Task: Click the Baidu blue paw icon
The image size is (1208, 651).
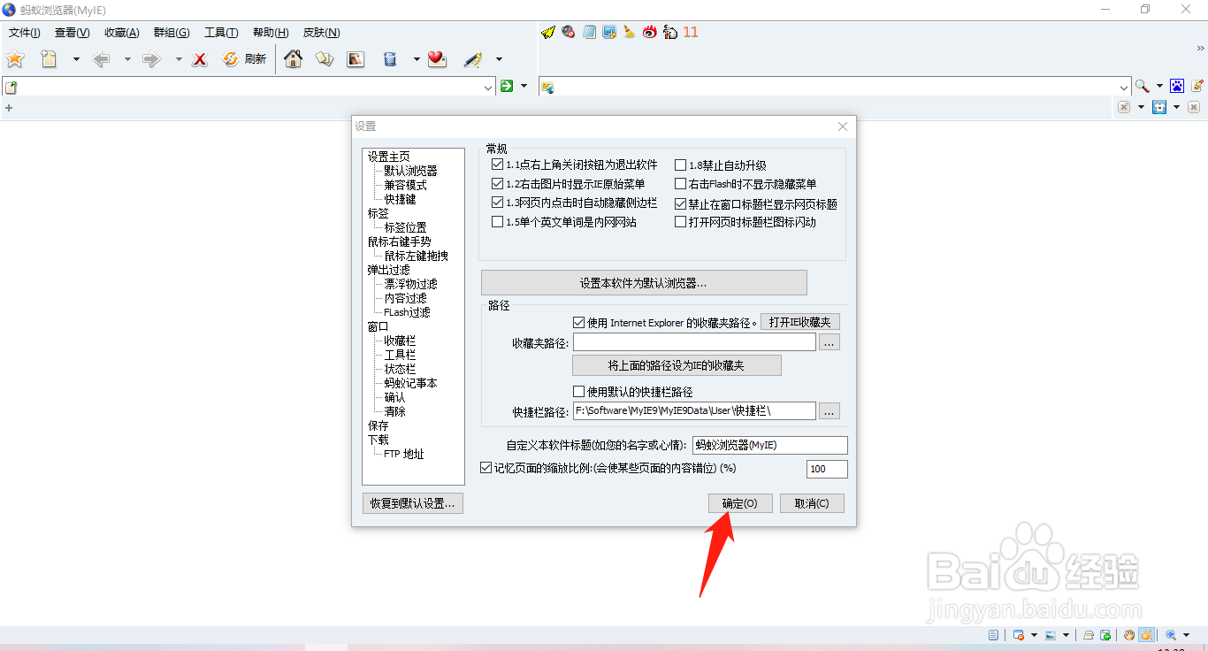Action: point(1177,86)
